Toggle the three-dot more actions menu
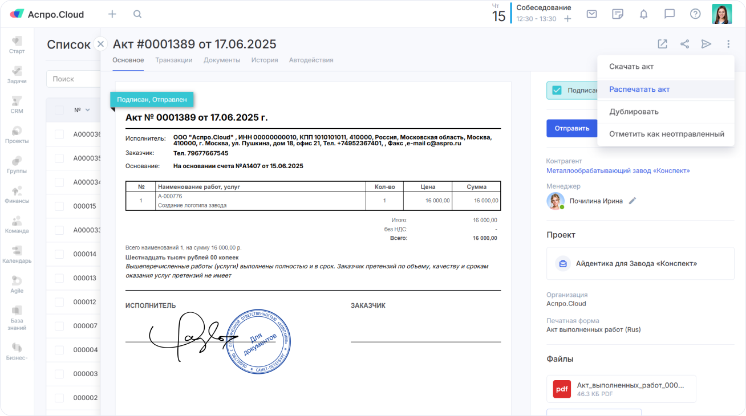Screen dimensions: 746x416 click(728, 44)
